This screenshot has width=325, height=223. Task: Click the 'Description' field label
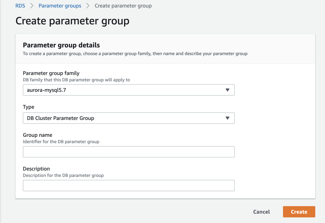pos(36,169)
